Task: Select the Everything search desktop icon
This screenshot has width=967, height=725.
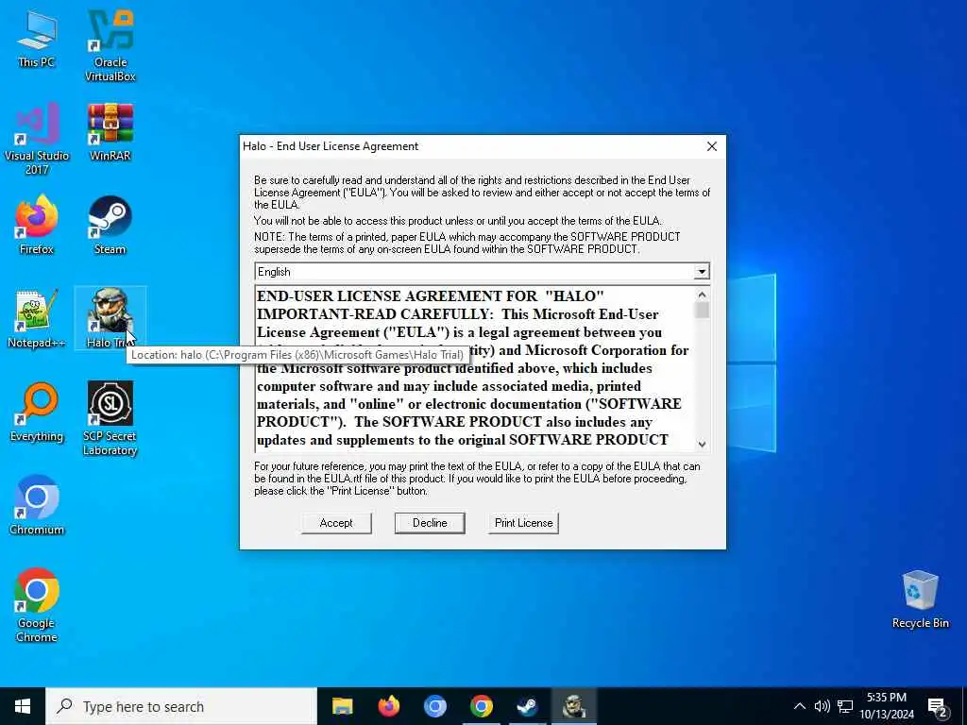Action: pyautogui.click(x=37, y=413)
